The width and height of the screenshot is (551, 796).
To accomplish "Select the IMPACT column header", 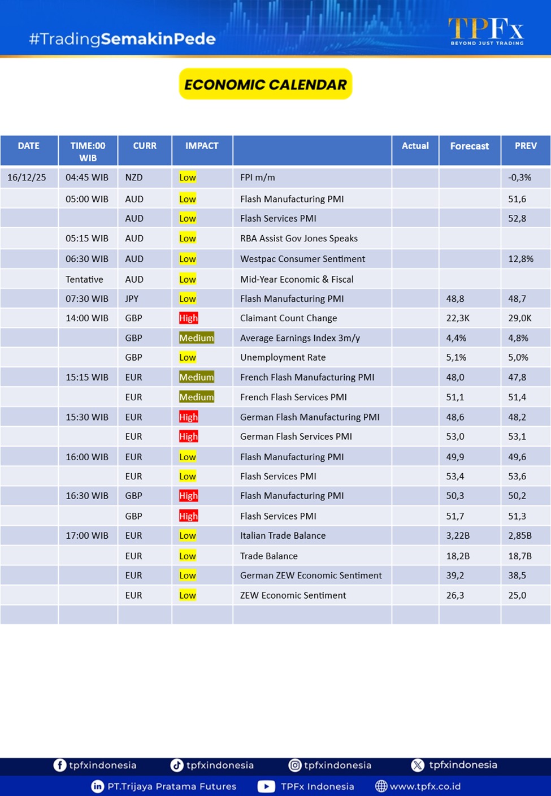I will coord(202,146).
